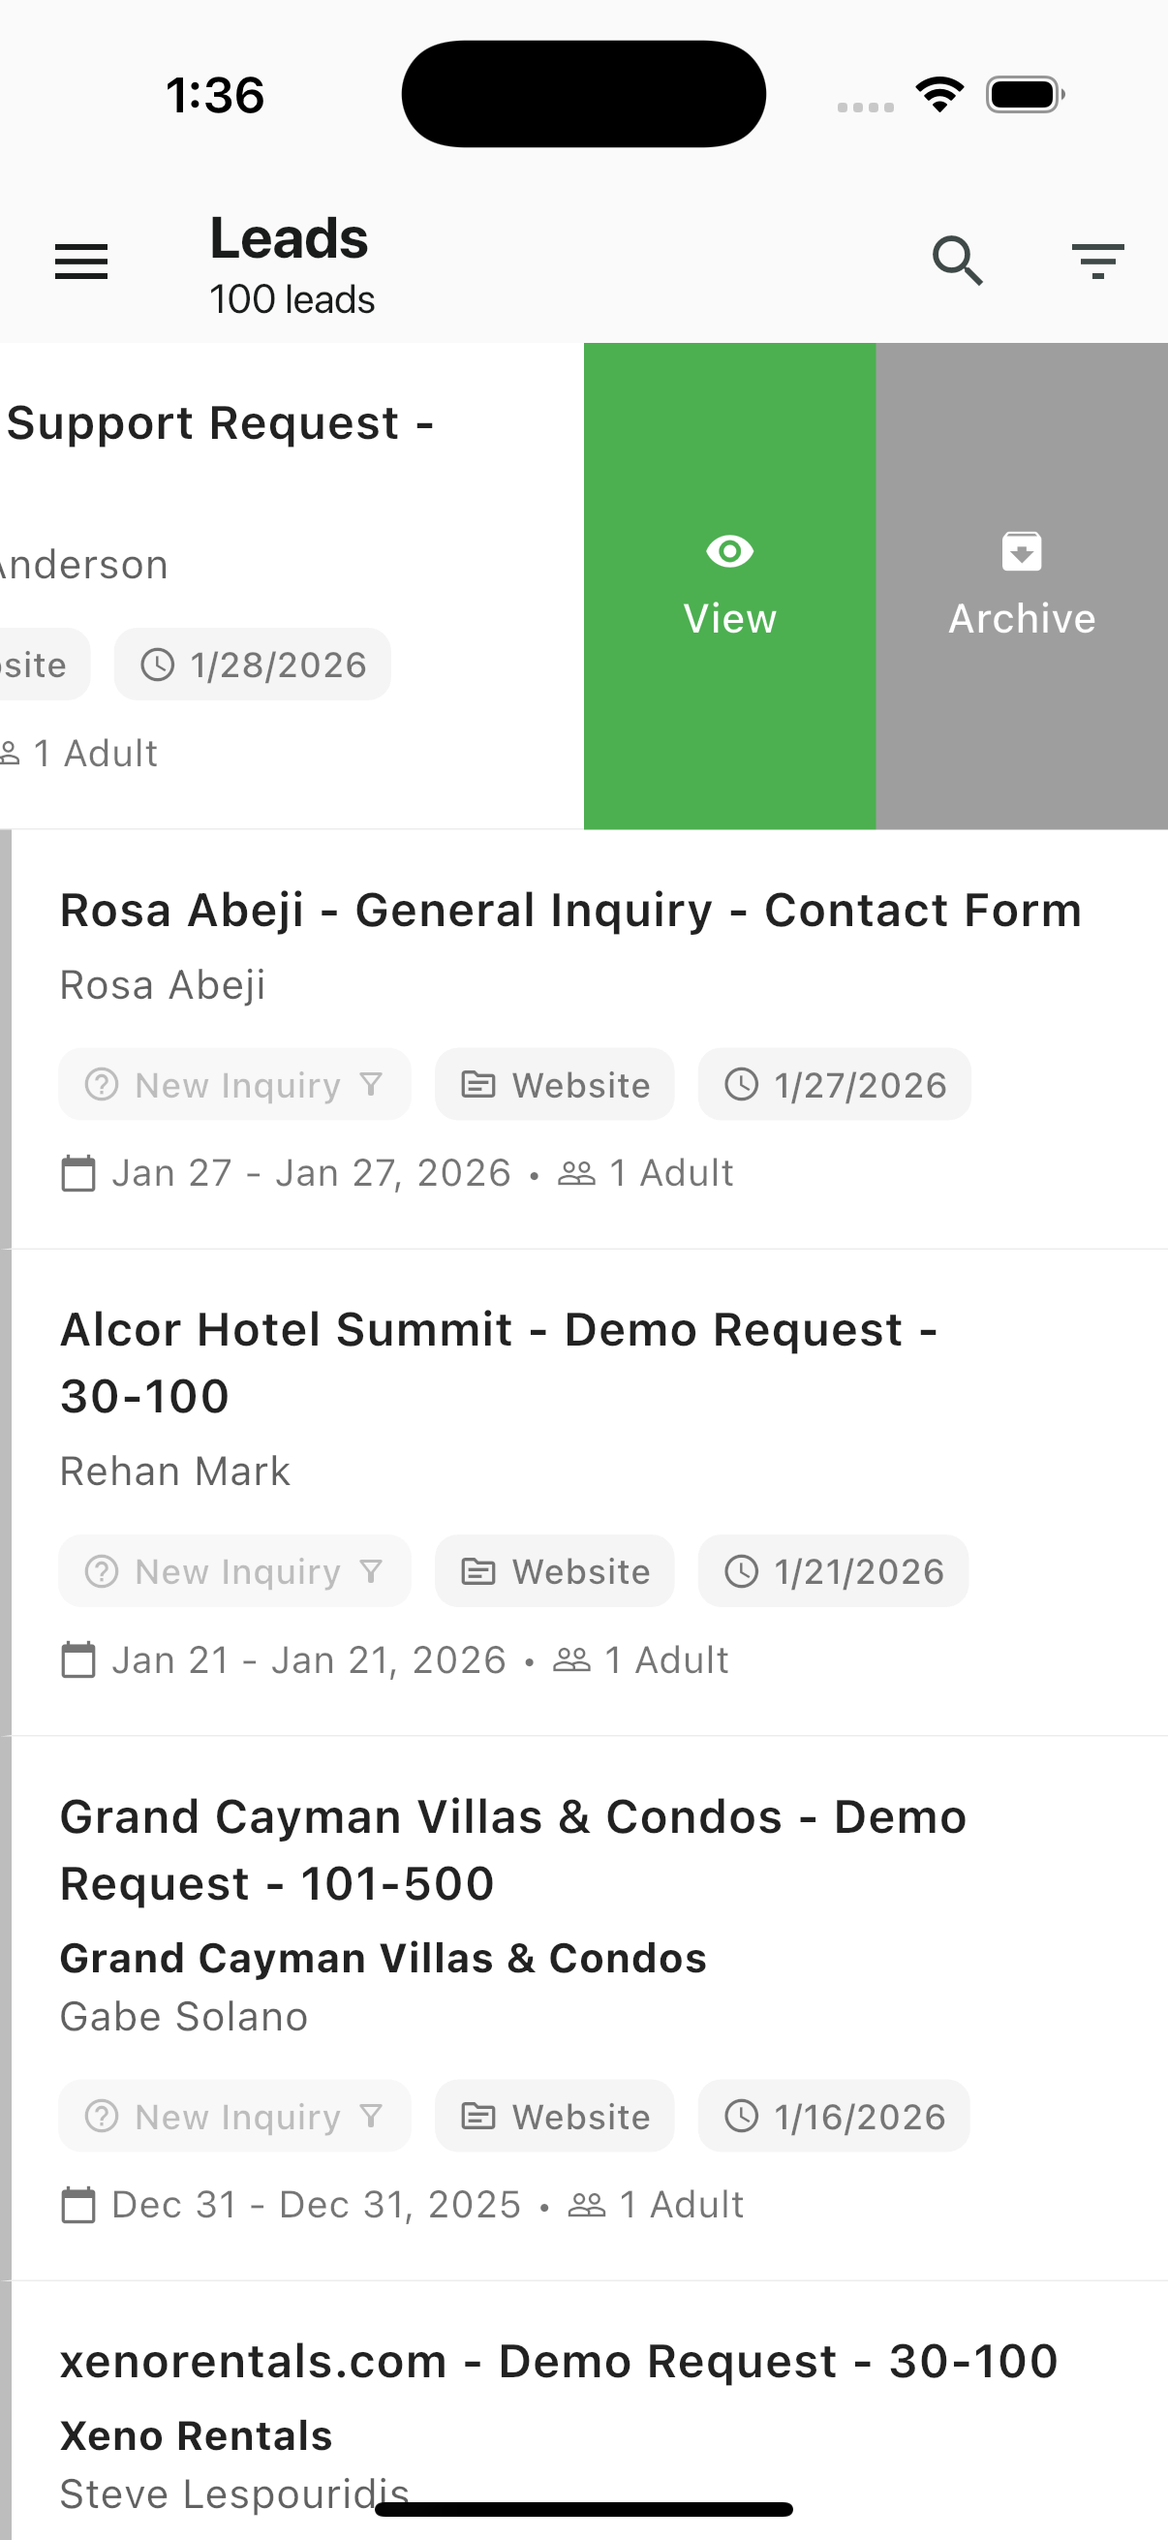Archive the swiped Support Request lead
This screenshot has height=2540, width=1168.
[1021, 587]
